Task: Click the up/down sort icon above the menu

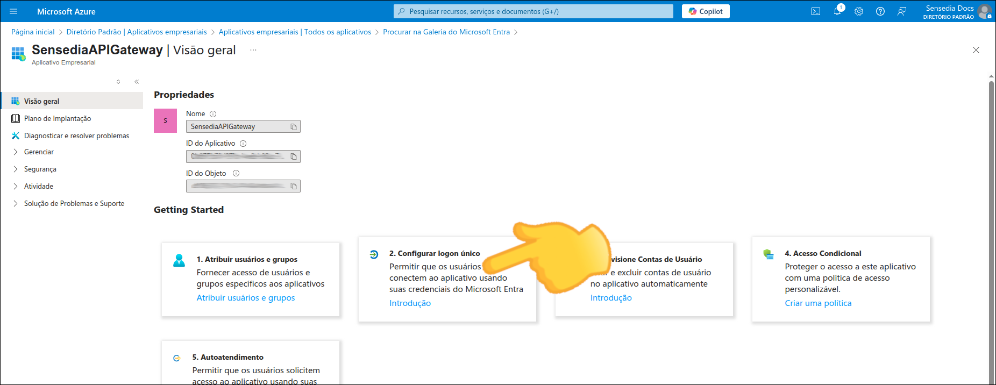Action: [118, 82]
